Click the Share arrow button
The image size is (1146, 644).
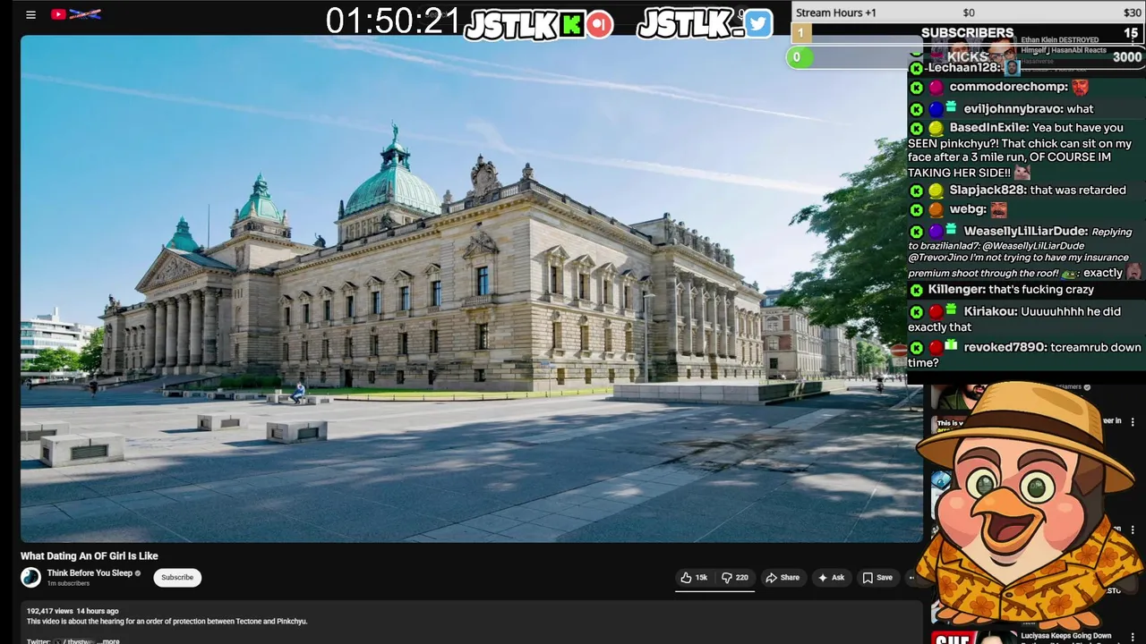[783, 578]
